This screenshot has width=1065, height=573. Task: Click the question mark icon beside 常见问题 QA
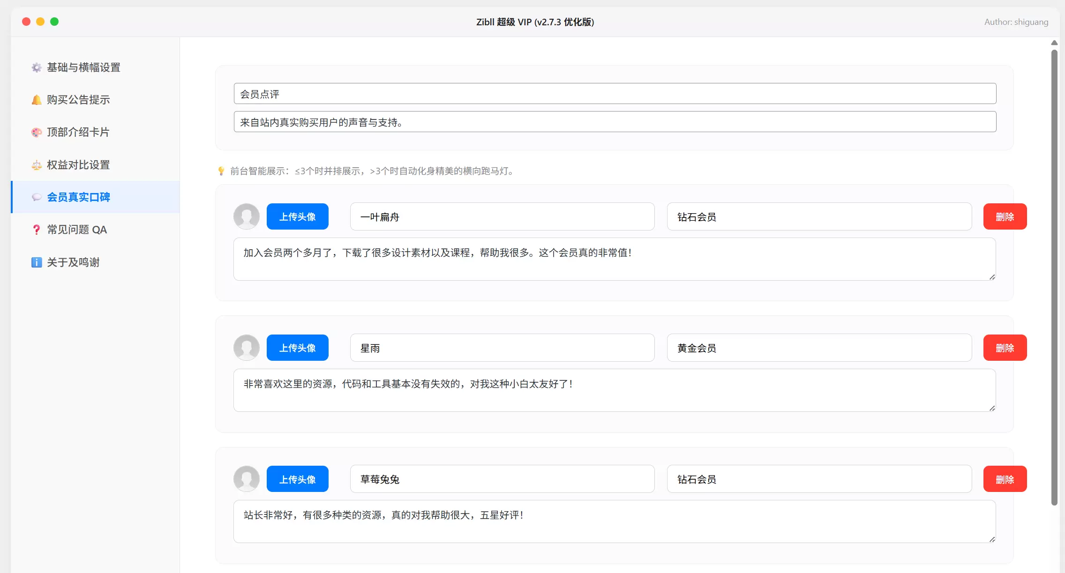(x=37, y=230)
